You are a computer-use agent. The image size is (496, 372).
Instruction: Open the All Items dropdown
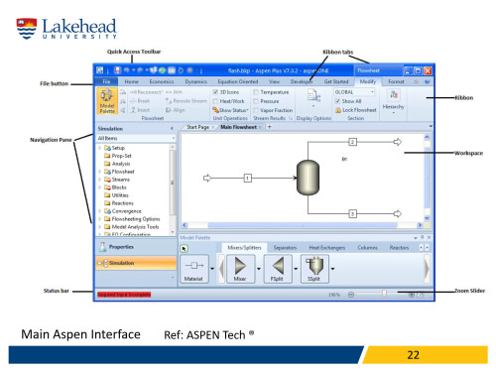point(174,138)
